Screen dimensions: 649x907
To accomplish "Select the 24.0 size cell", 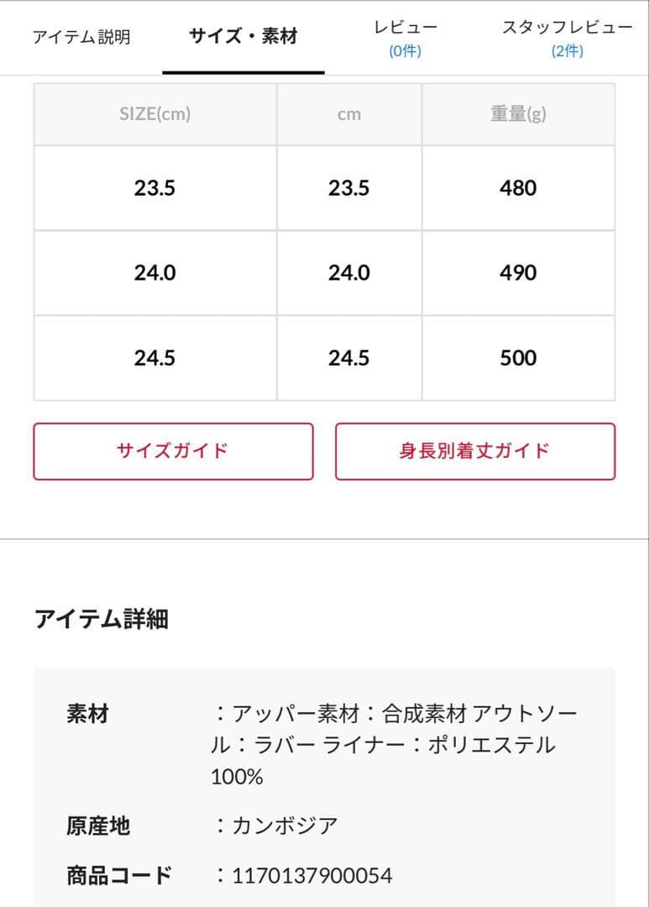I will 155,273.
